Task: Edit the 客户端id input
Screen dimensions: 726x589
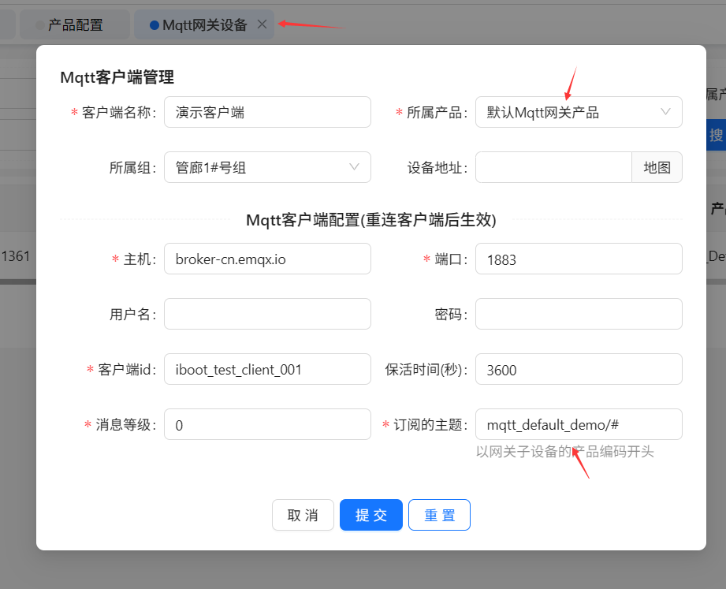Action: pyautogui.click(x=267, y=369)
